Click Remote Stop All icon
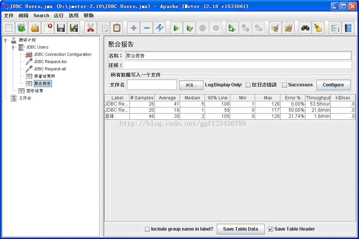The height and width of the screenshot is (239, 359). click(x=245, y=28)
